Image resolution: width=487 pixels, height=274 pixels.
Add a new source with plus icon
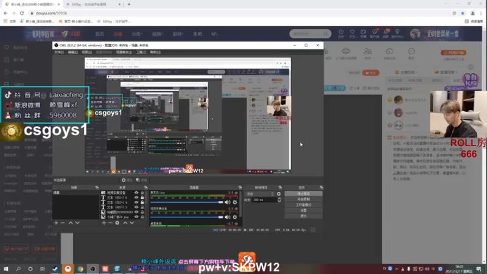point(103,223)
